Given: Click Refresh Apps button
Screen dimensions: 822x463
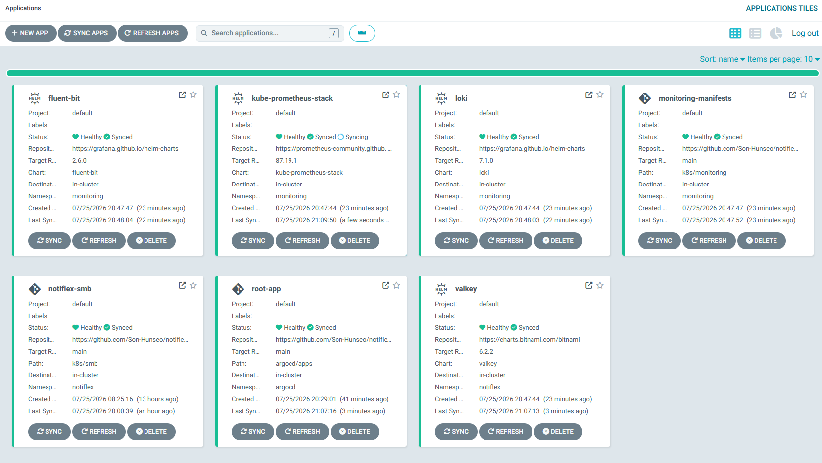Looking at the screenshot, I should point(152,33).
